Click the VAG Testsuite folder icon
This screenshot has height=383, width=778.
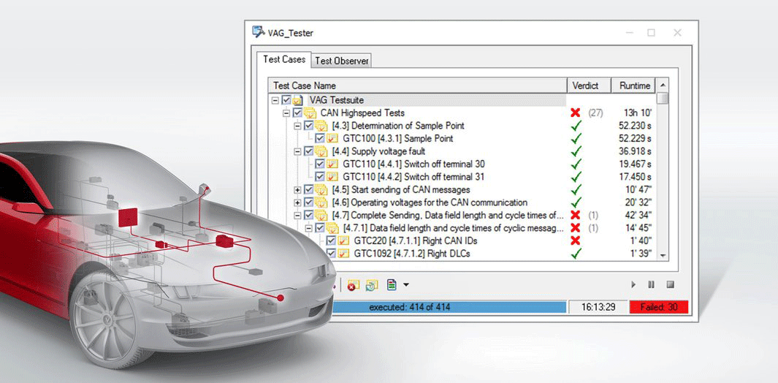(298, 100)
